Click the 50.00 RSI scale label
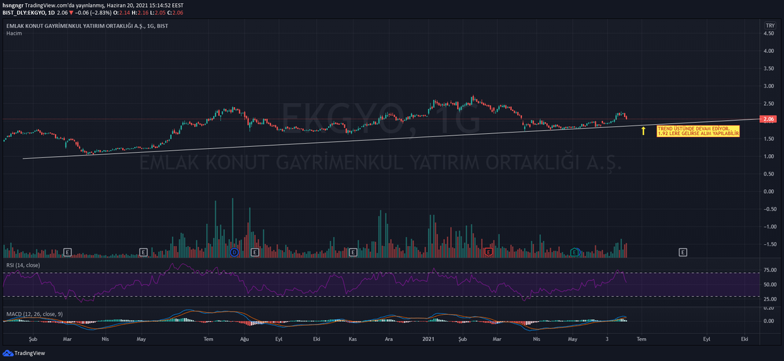The height and width of the screenshot is (361, 784). [x=769, y=285]
